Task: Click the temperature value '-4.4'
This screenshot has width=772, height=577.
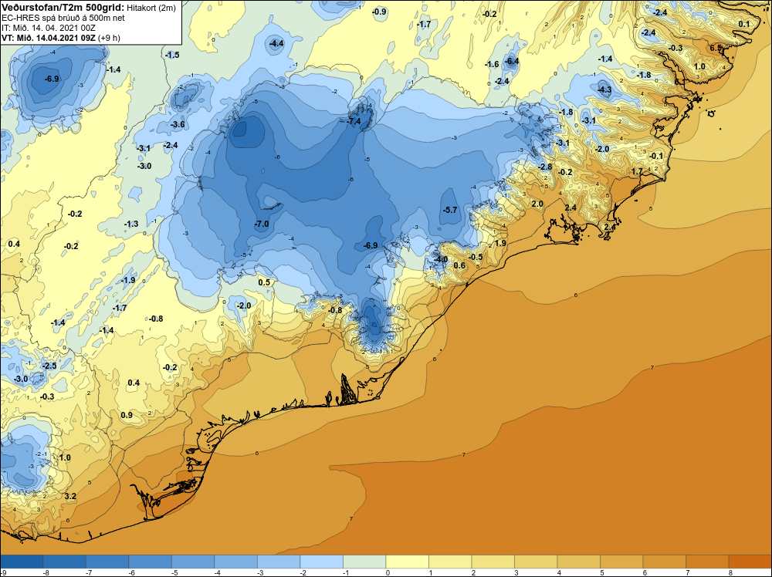Action: point(276,44)
